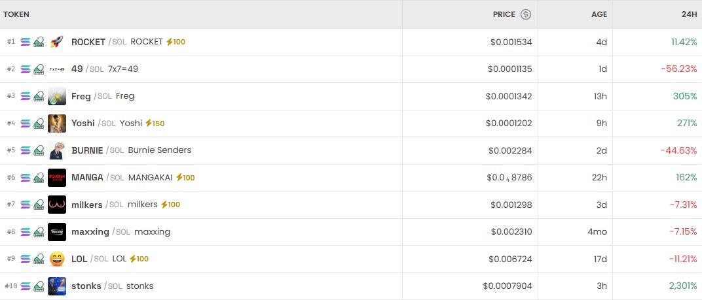The image size is (702, 300).
Task: Click the Solana chain icon in maxxing row
Action: pyautogui.click(x=26, y=232)
